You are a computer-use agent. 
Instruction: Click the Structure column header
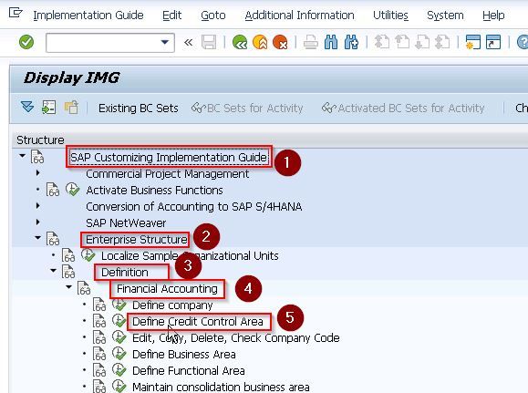point(40,140)
